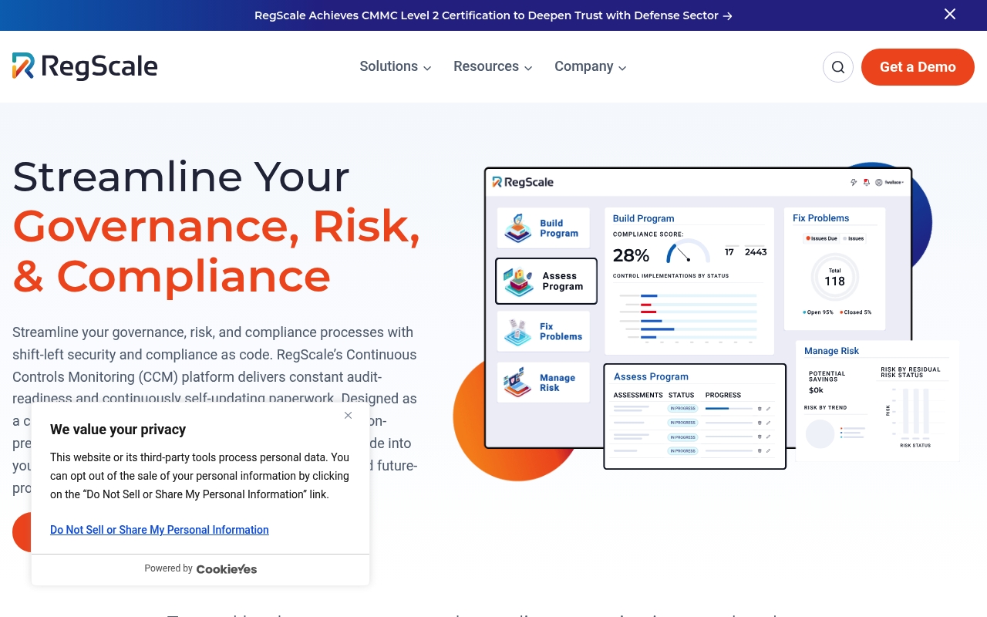Screen dimensions: 987x617
Task: Click the RegScale logo in header
Action: [85, 66]
